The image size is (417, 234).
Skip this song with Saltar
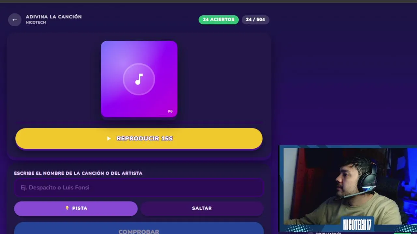202,208
